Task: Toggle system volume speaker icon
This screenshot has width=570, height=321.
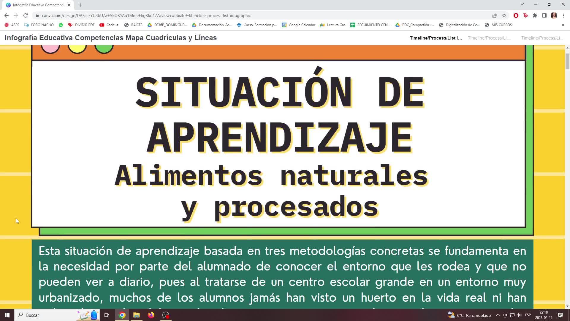Action: tap(519, 315)
